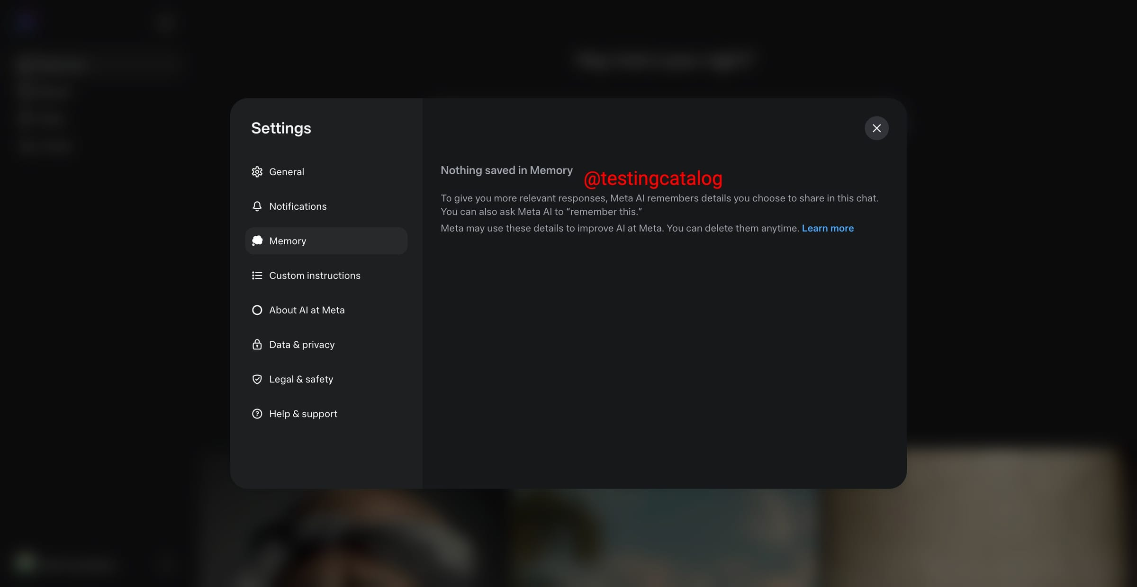
Task: Open Legal & safety section
Action: point(301,379)
